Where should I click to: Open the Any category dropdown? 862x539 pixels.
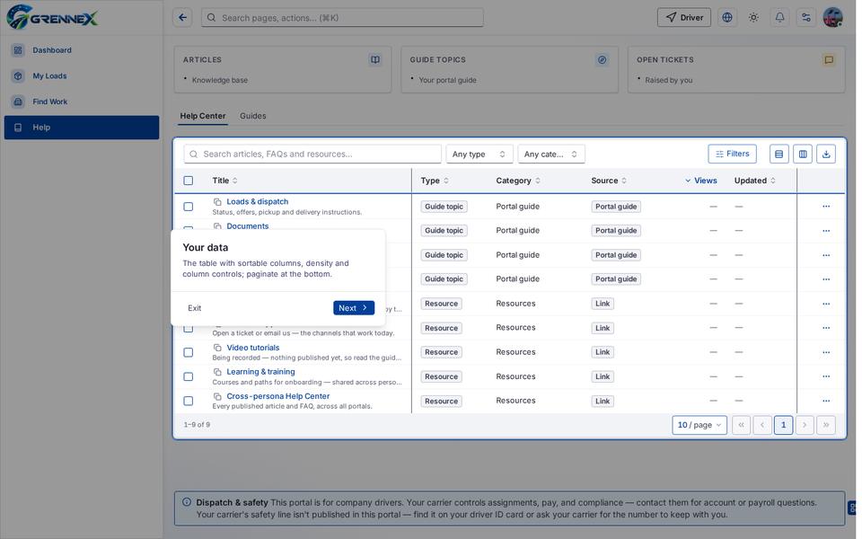550,154
